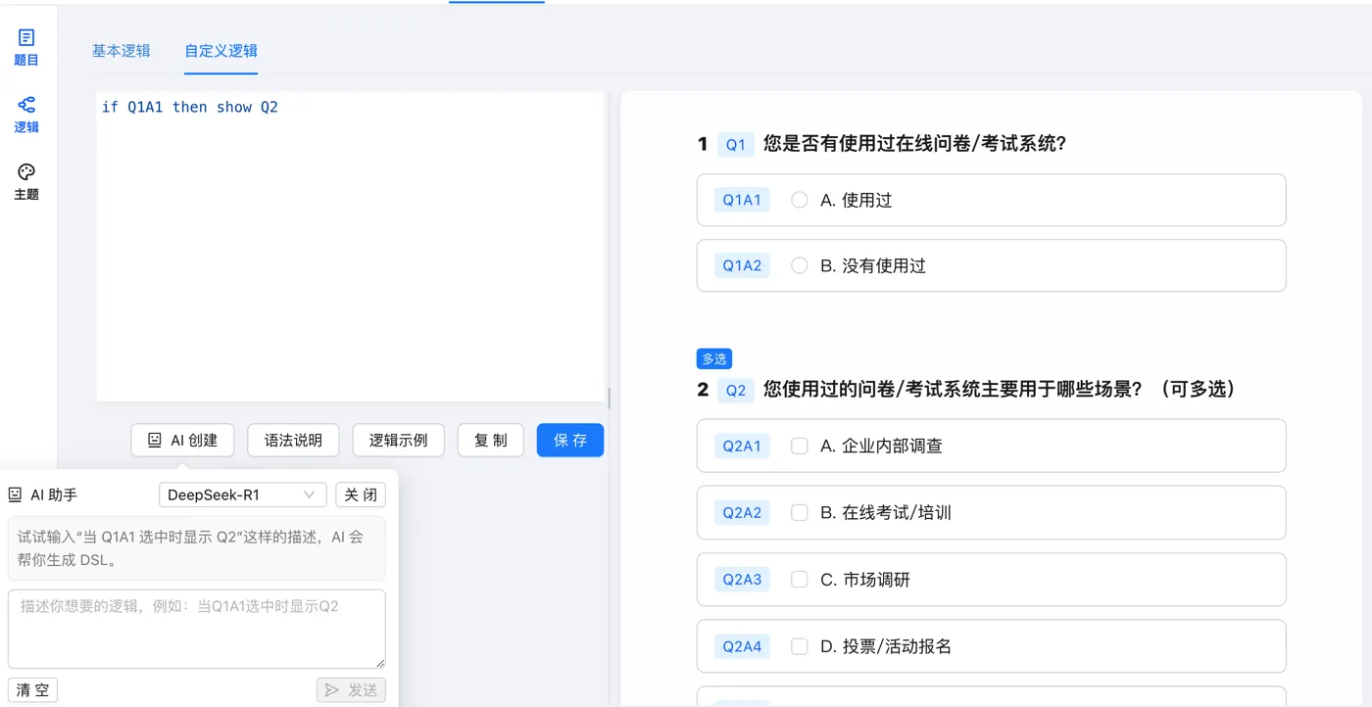Open the 题目 (Questions) sidebar icon
The height and width of the screenshot is (707, 1372).
coord(26,38)
